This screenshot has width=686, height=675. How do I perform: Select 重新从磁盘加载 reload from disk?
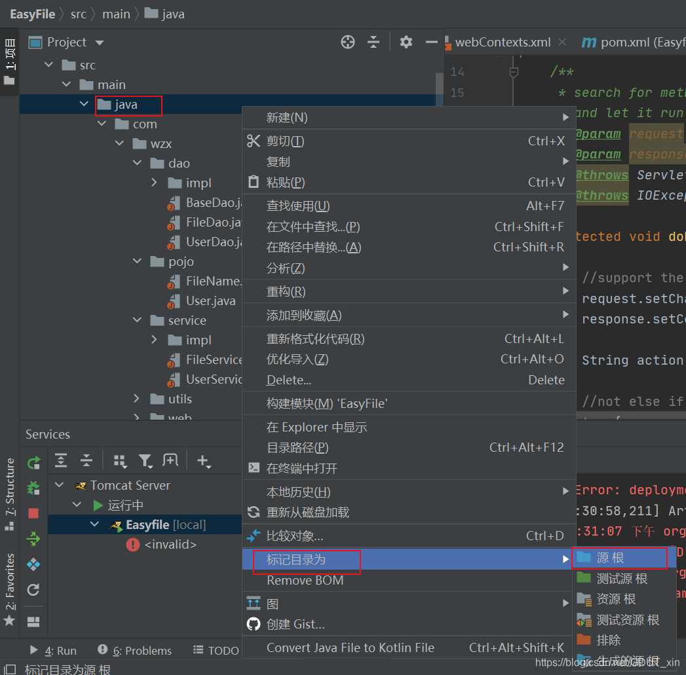(409, 512)
